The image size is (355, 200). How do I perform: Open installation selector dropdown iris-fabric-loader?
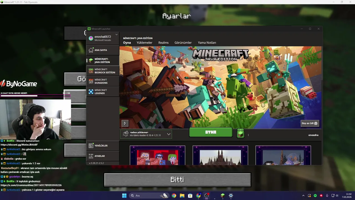146,134
